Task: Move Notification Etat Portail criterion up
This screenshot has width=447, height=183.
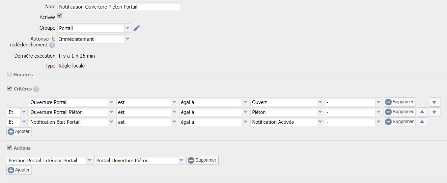Action: click(x=422, y=122)
